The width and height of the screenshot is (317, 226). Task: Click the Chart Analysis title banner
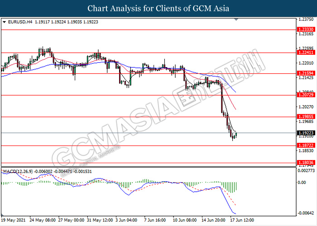pyautogui.click(x=158, y=8)
